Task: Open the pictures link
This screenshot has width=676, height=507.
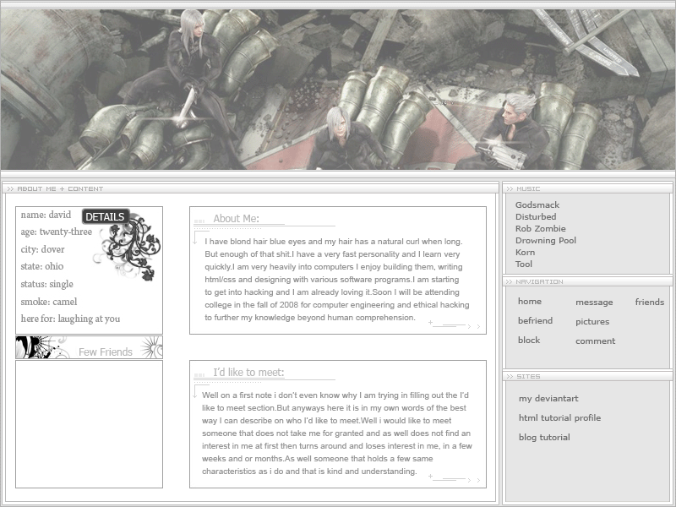Action: tap(592, 322)
